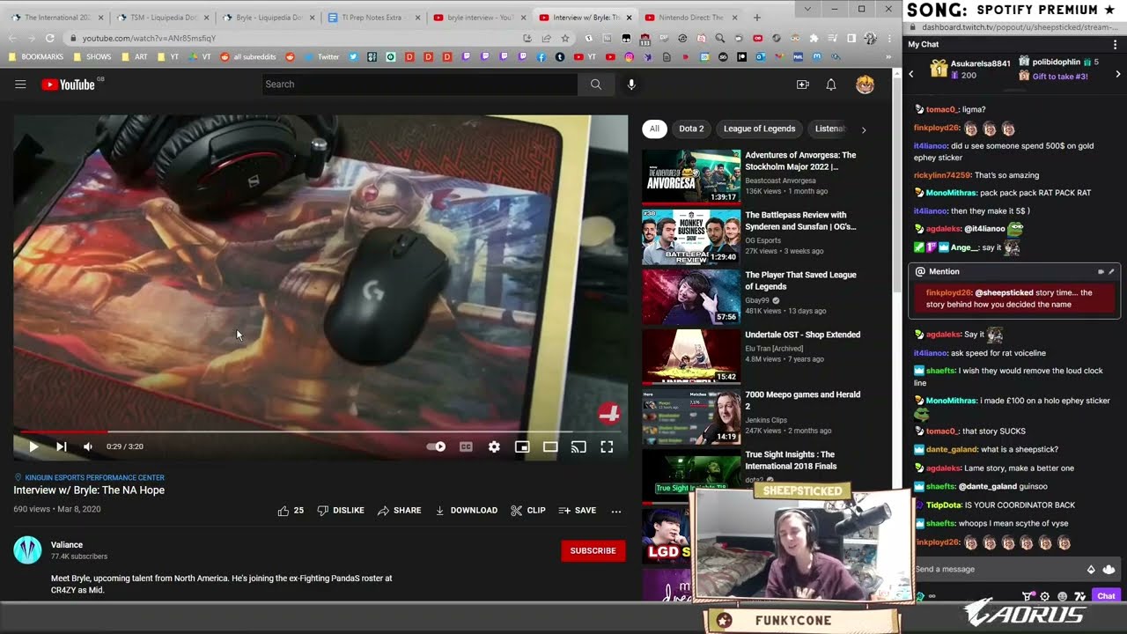
Task: Open the Bits diamond icon in chat box
Action: click(1092, 570)
